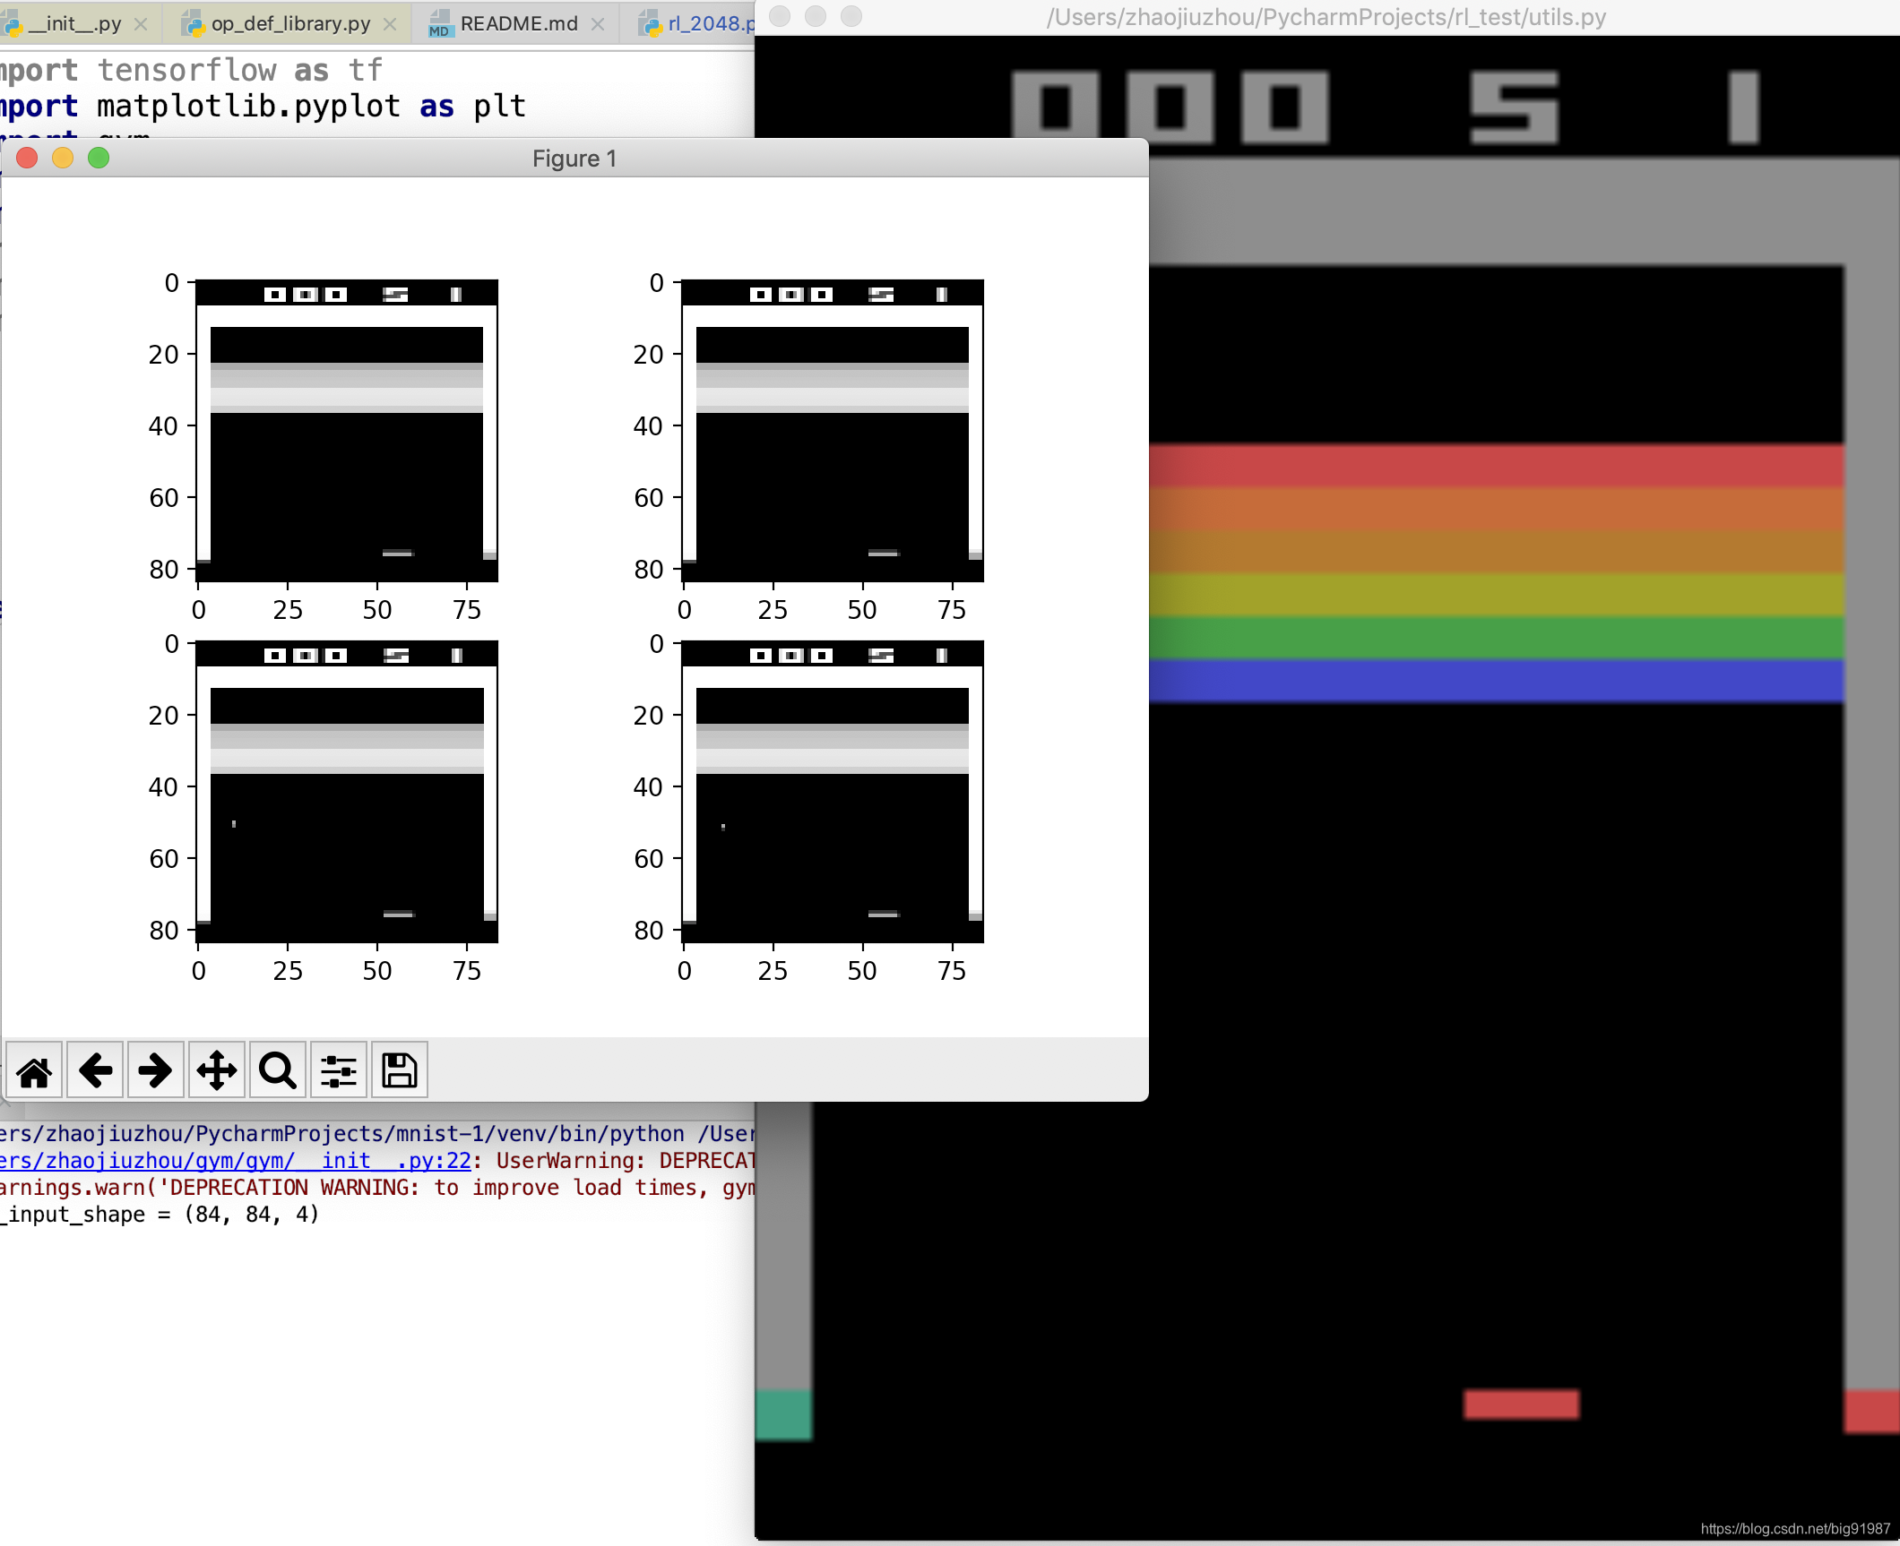Viewport: 1900px width, 1546px height.
Task: Click the '_input_shape = (84, 84, 4)' console line
Action: tap(160, 1215)
